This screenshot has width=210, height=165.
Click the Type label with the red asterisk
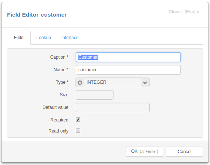62,82
